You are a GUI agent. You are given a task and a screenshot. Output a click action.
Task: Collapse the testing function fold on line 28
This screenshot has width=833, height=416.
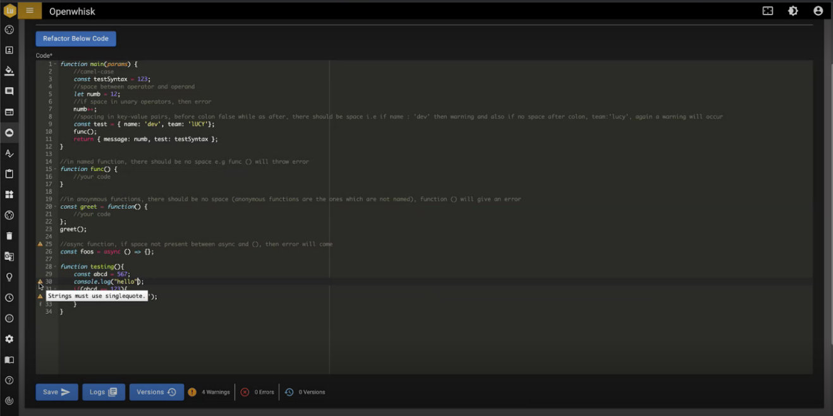point(55,266)
